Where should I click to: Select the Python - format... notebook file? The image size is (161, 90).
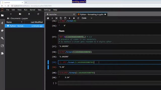pyautogui.click(x=25, y=26)
